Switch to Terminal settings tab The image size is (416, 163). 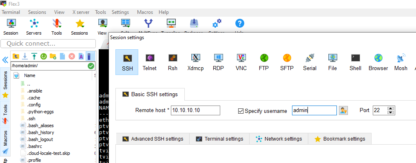pos(220,139)
